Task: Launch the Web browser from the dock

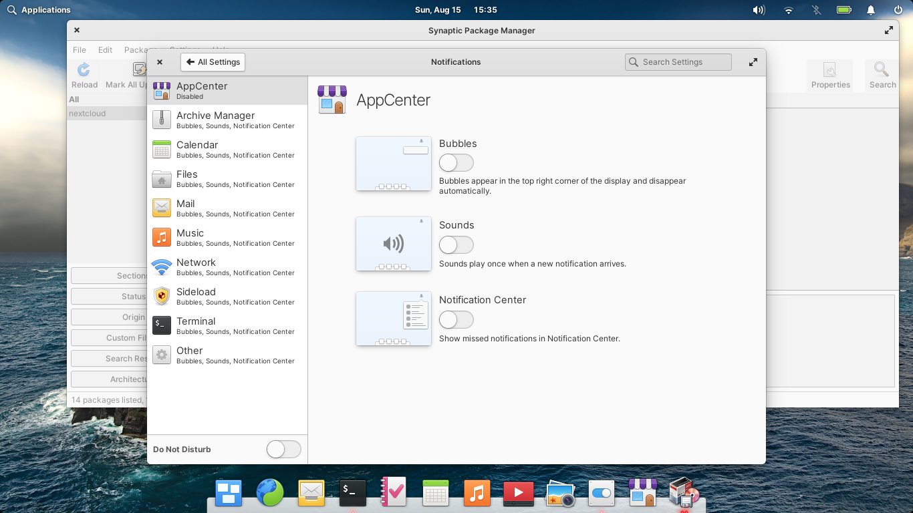Action: (270, 493)
